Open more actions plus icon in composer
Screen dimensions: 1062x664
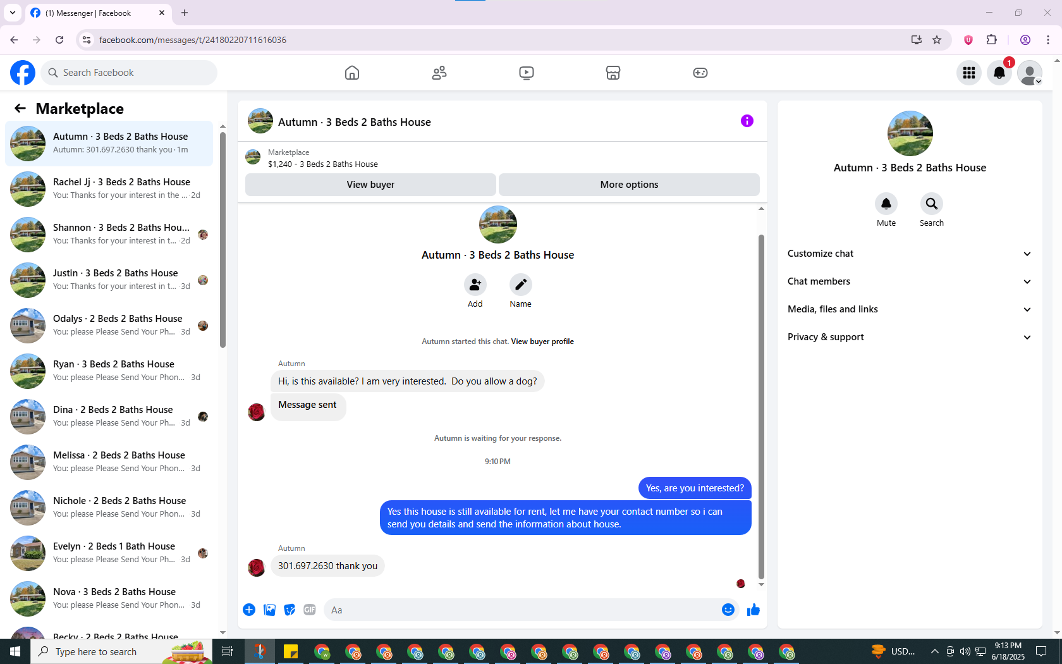(249, 610)
